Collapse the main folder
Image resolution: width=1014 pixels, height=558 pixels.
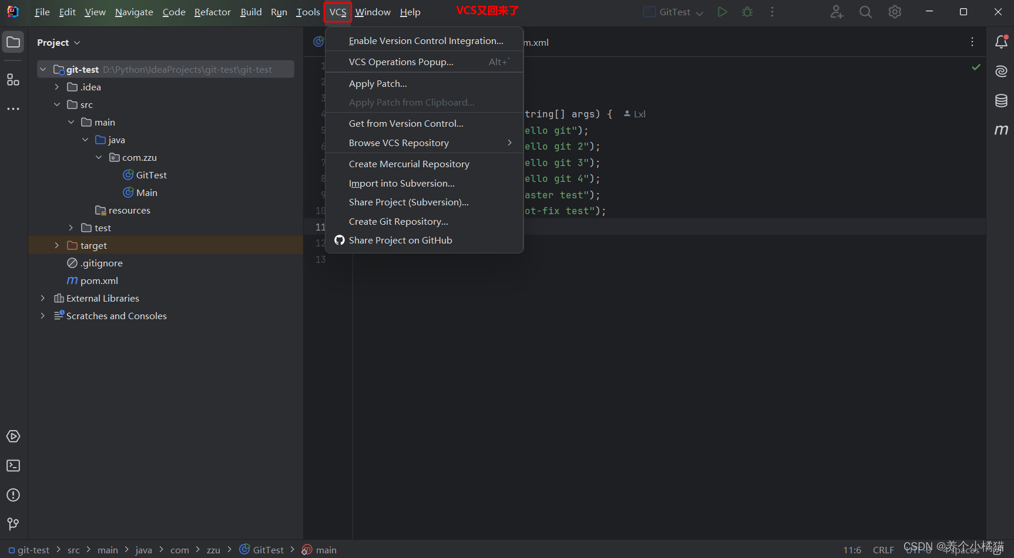pyautogui.click(x=71, y=122)
